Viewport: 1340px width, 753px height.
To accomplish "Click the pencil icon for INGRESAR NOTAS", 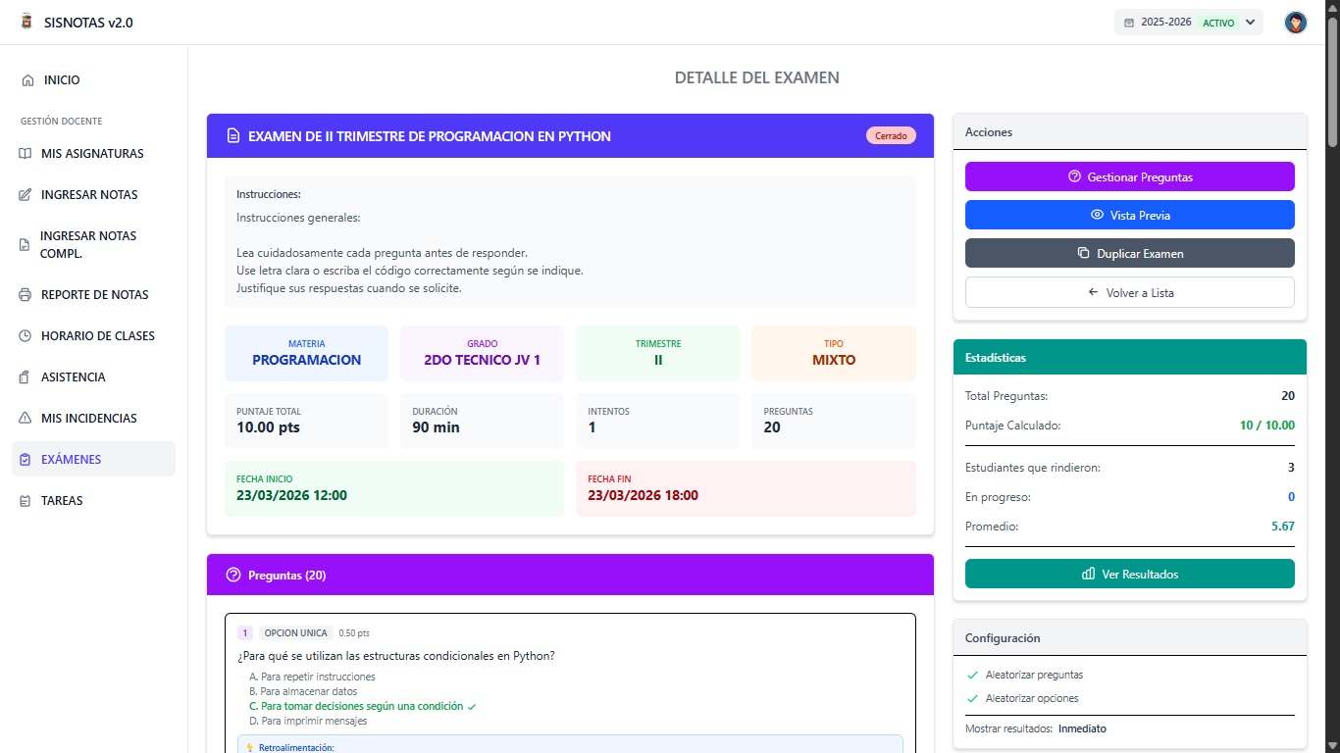I will (x=26, y=195).
